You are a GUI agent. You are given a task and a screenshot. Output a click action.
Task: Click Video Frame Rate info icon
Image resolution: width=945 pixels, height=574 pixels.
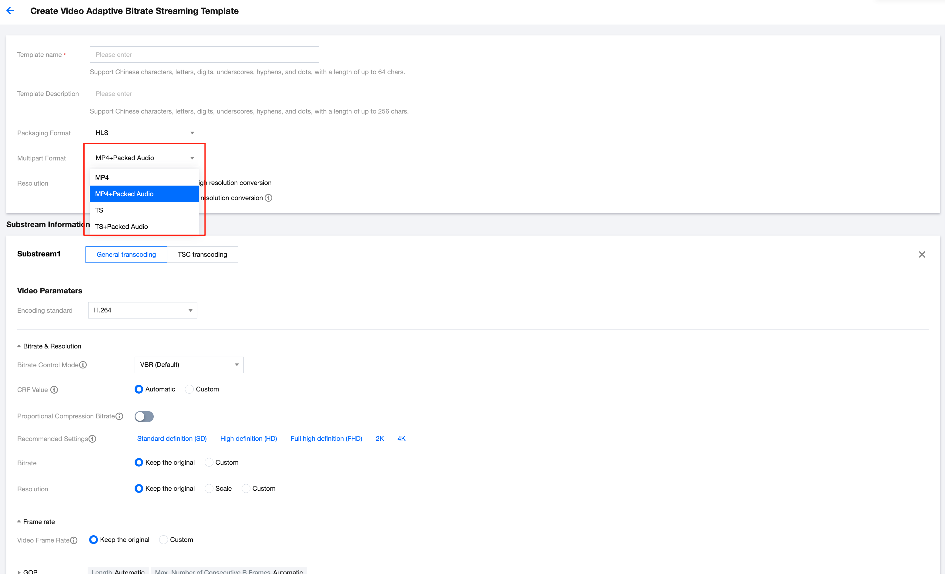click(74, 540)
